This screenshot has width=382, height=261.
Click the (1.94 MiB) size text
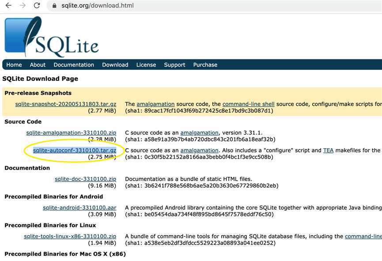[x=102, y=243]
